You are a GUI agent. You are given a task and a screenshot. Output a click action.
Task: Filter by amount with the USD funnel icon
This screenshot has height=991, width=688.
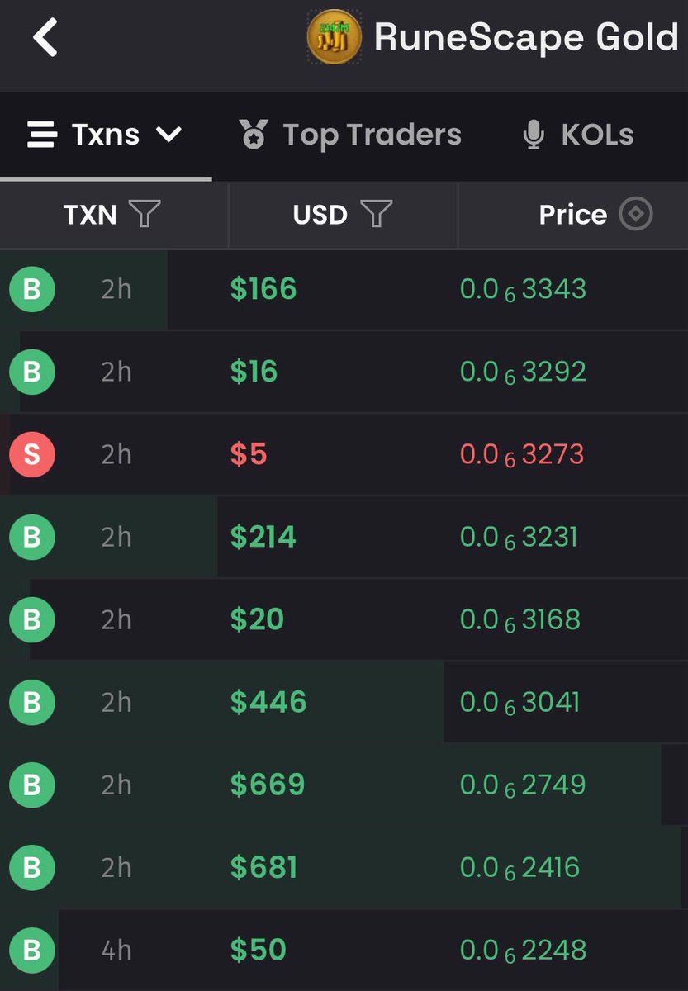pyautogui.click(x=376, y=215)
